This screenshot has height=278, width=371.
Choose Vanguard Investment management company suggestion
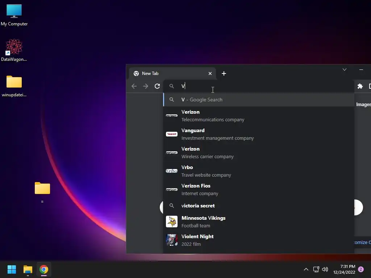point(259,134)
